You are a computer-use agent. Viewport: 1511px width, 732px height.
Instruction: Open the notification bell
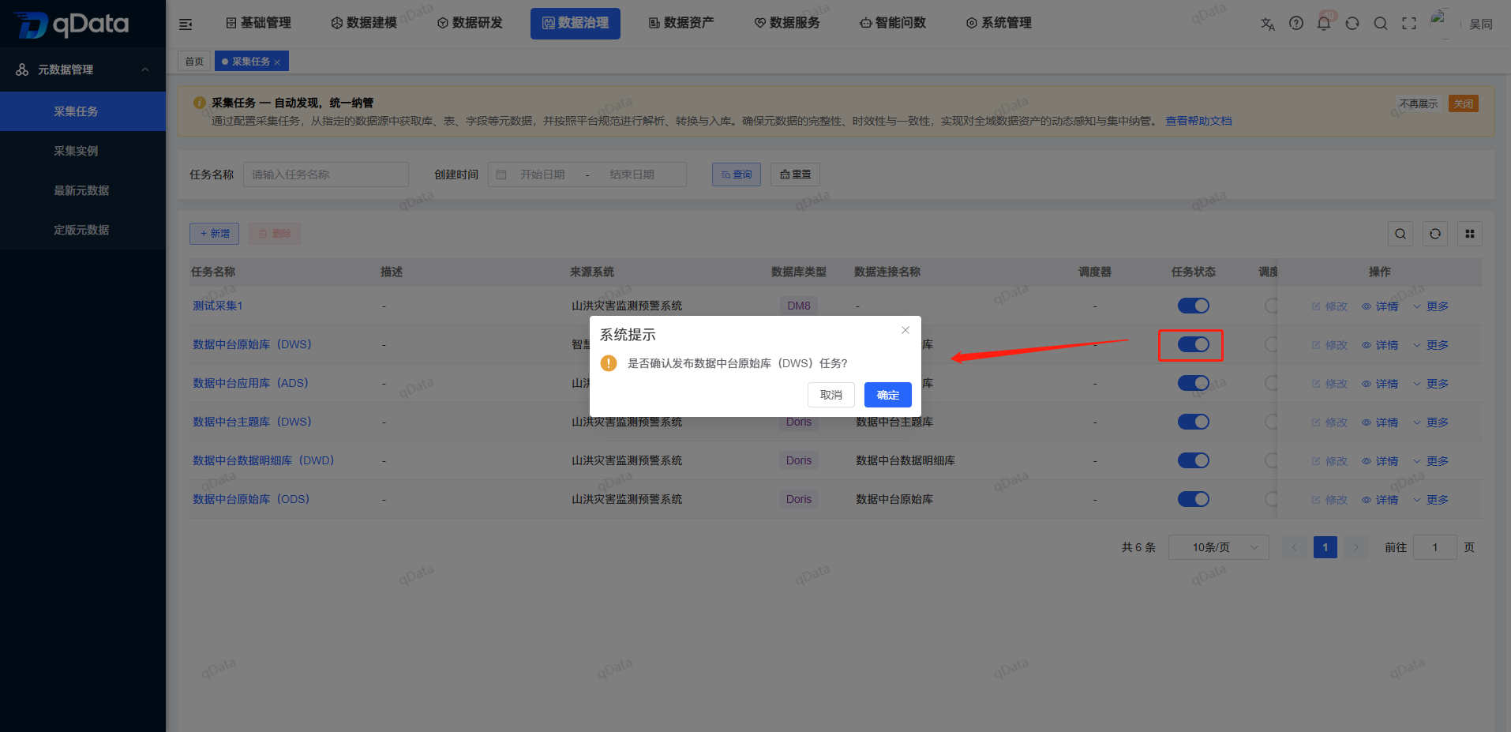(x=1324, y=23)
